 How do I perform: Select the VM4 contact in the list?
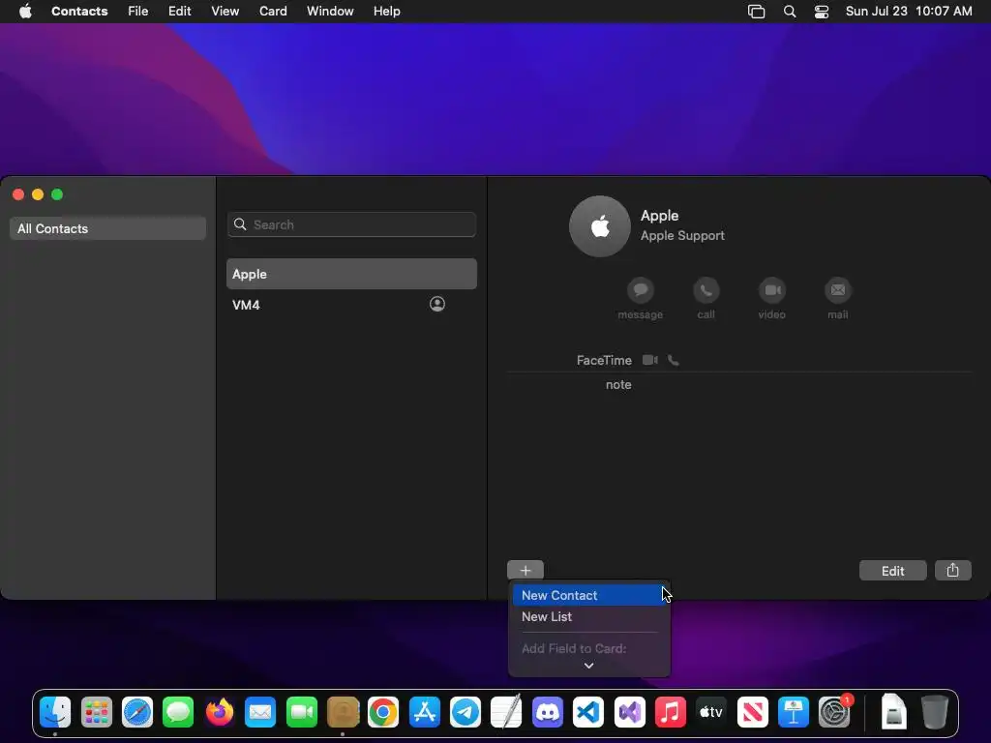pyautogui.click(x=351, y=305)
